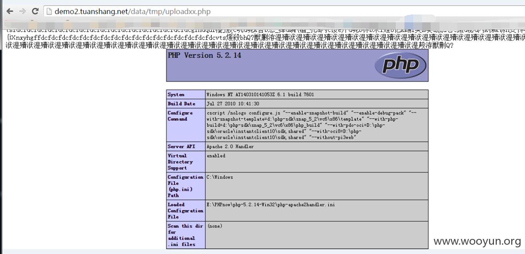Click the PHP logo image
Image resolution: width=525 pixels, height=254 pixels.
[x=401, y=66]
